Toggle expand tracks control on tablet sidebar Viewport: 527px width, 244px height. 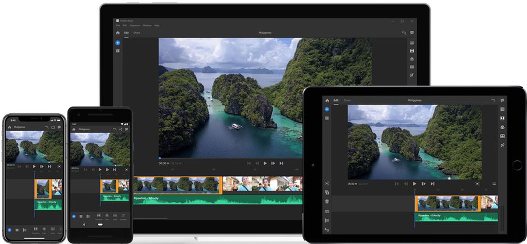327,220
